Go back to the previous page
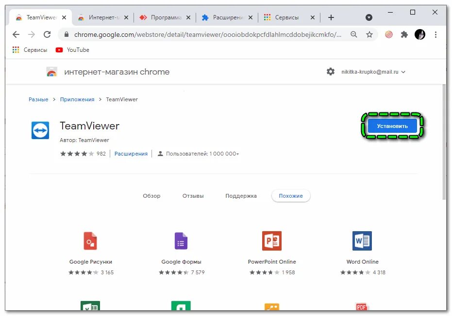Screen dimensions: 452x316 [x=16, y=34]
